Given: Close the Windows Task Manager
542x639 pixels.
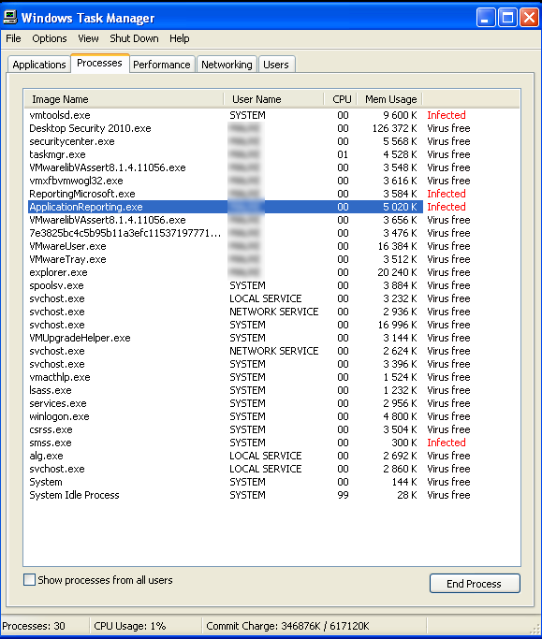Looking at the screenshot, I should [529, 18].
